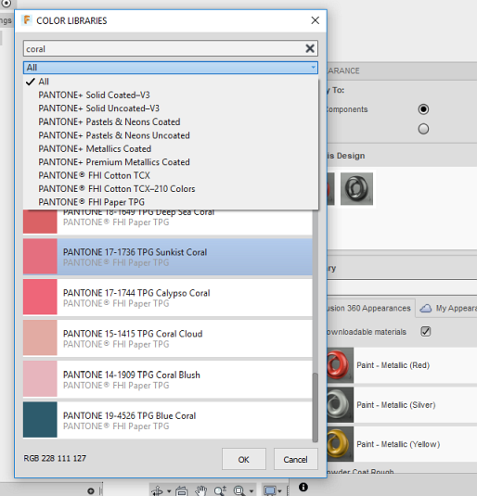Open the zoom fit dropdown arrow
The height and width of the screenshot is (496, 477).
coord(251,491)
